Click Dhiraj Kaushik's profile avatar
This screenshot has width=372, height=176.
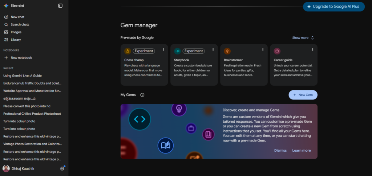6,169
